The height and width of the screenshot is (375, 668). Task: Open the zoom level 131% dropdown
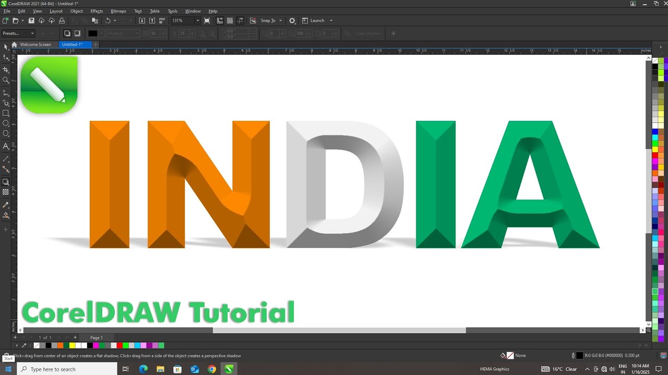(197, 20)
